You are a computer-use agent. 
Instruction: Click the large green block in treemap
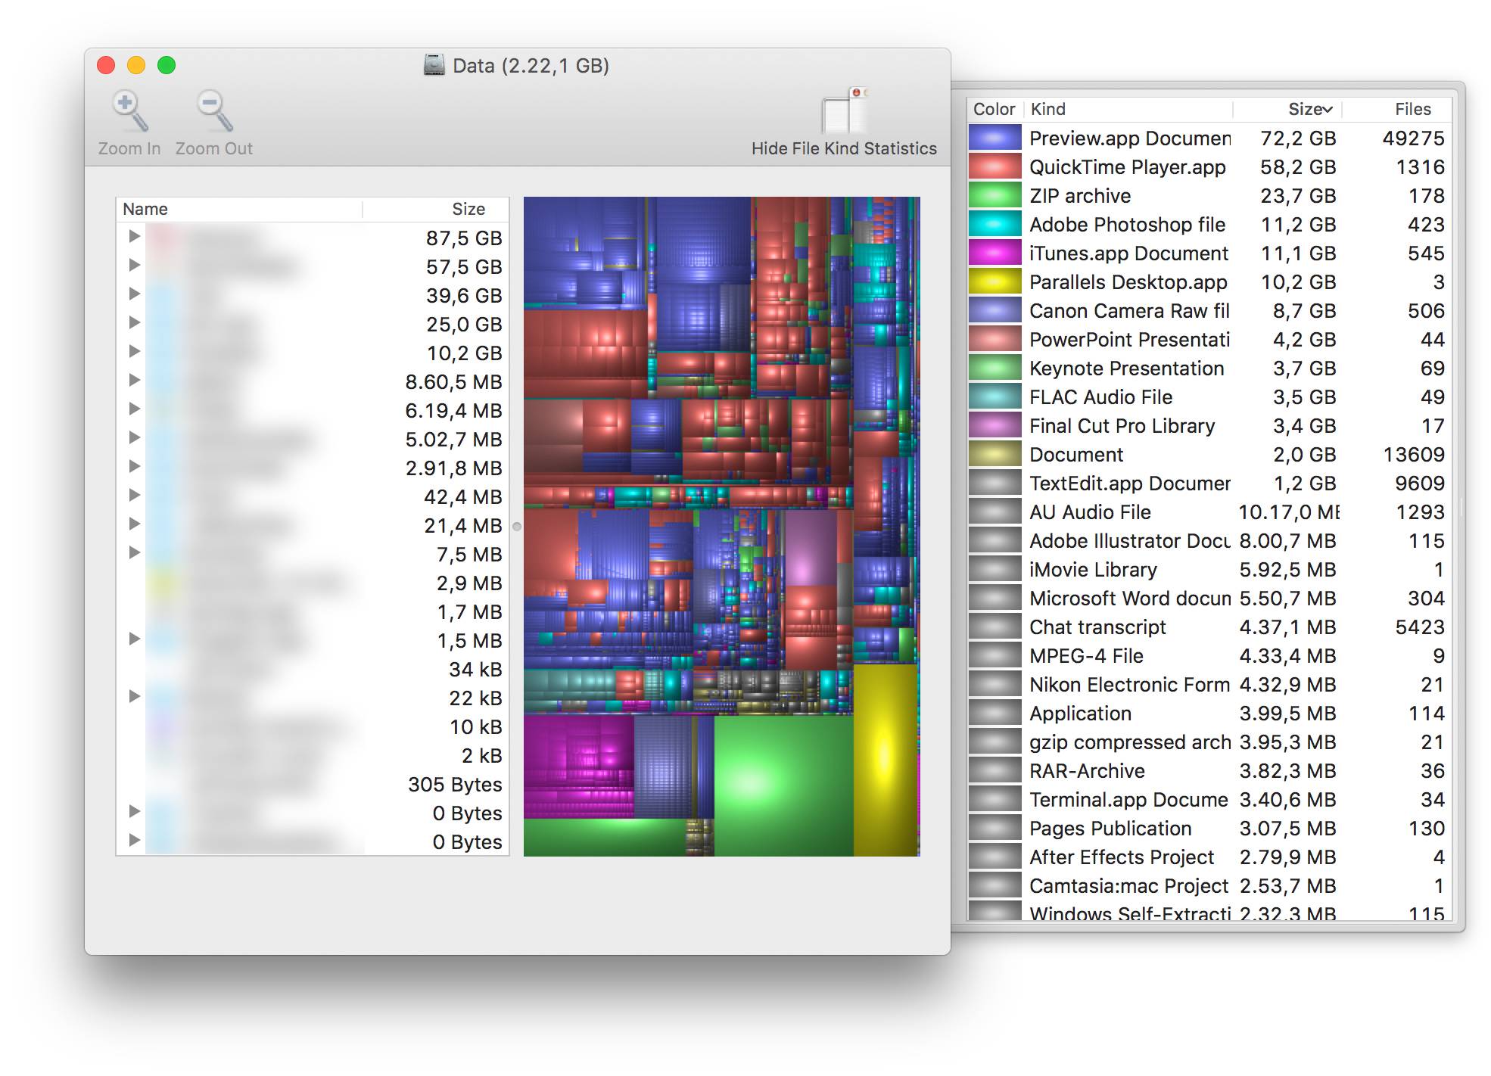click(x=784, y=785)
